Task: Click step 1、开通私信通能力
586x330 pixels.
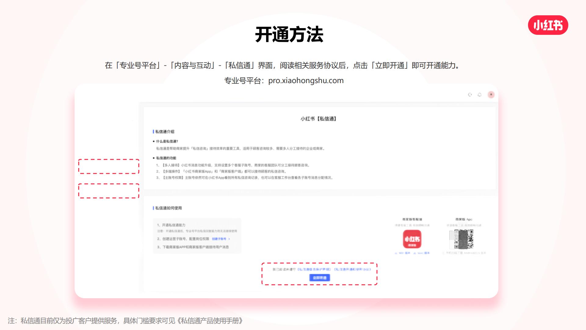Action: 171,225
